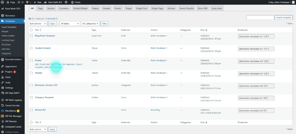The width and height of the screenshot is (296, 134).
Task: Open the top Bulk actions dropdown
Action: tap(38, 24)
